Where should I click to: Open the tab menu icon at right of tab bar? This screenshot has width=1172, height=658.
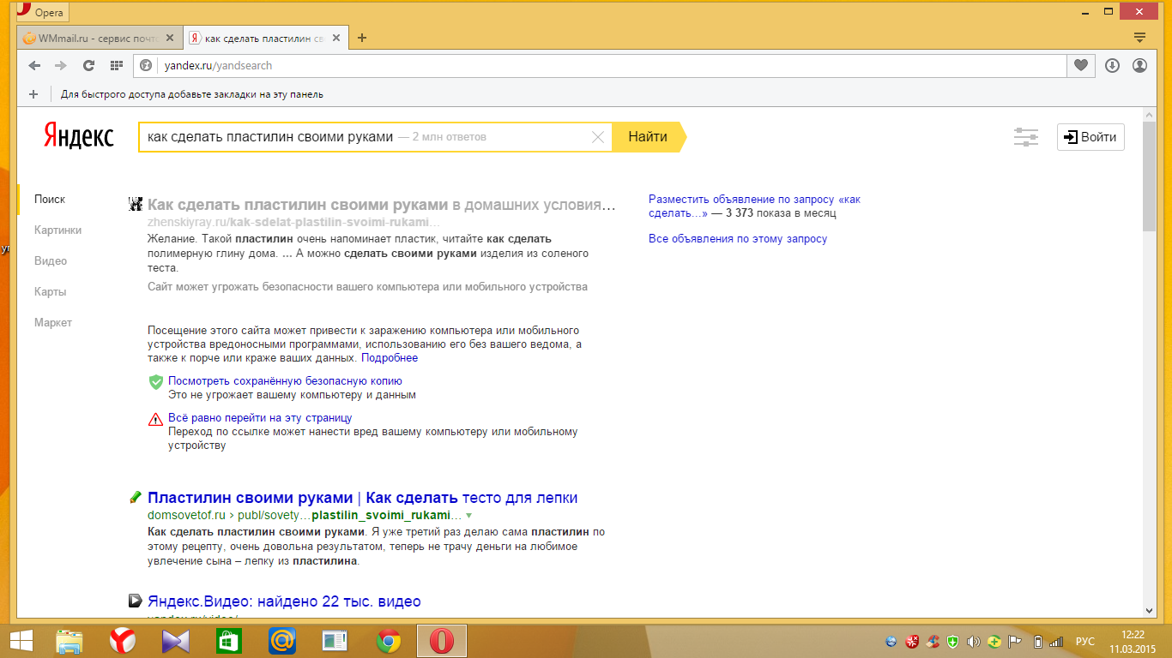point(1139,38)
